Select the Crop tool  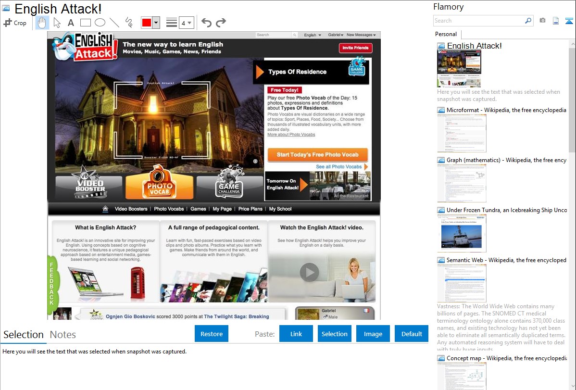pyautogui.click(x=15, y=23)
